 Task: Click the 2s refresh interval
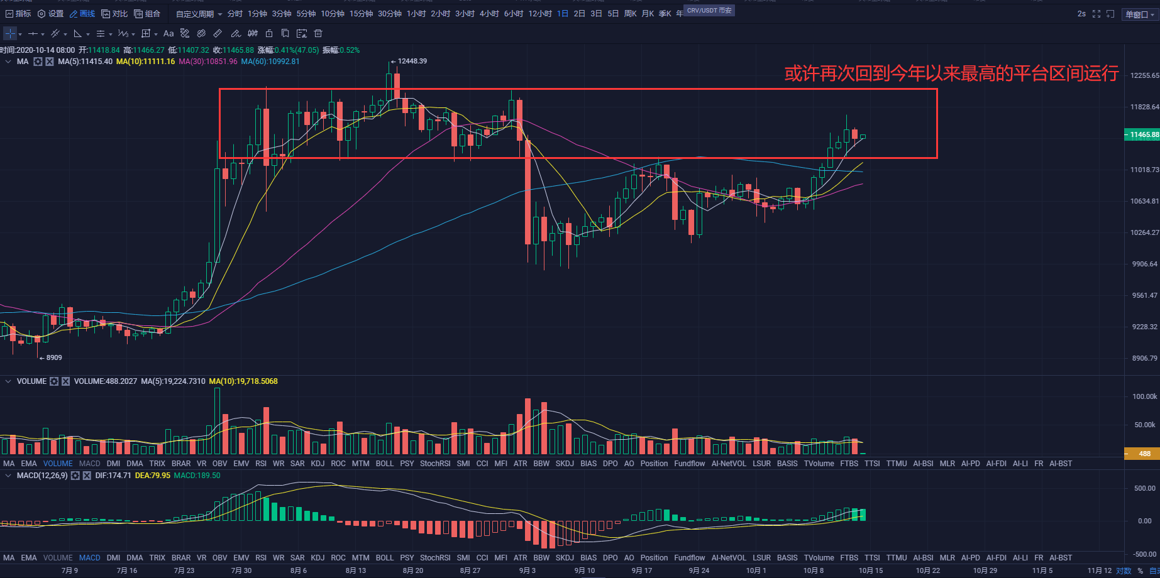coord(1081,14)
